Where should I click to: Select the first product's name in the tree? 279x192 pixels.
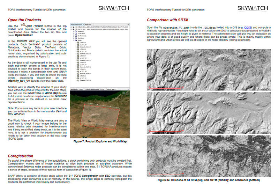pyautogui.click(x=103, y=27)
